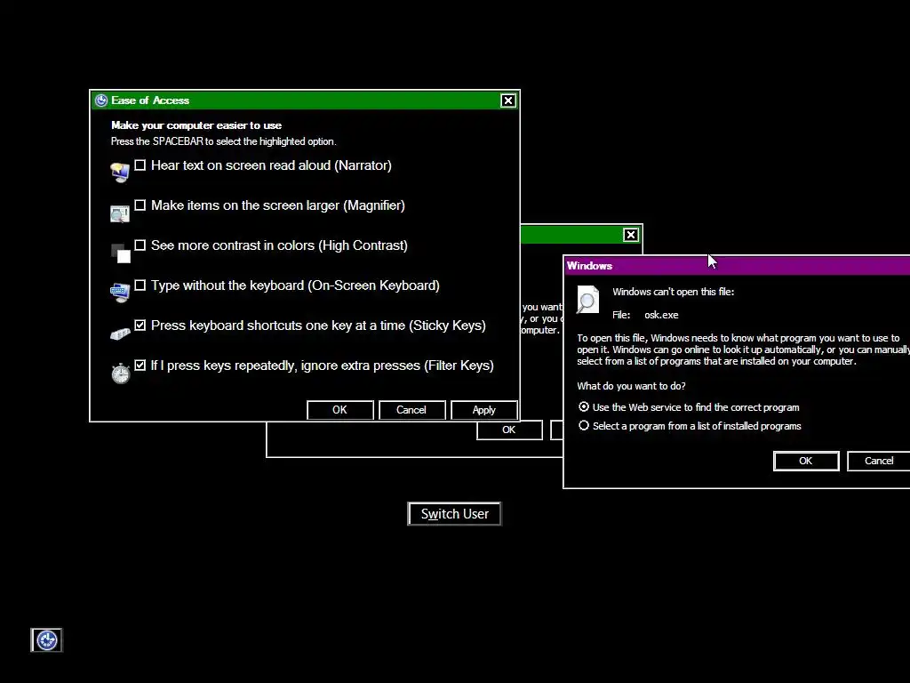Click the Filter Keys stopwatch icon
Screen dimensions: 910x683
click(120, 373)
